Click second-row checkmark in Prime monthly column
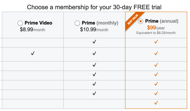Viewport: 190px width, 111px height. click(x=94, y=53)
